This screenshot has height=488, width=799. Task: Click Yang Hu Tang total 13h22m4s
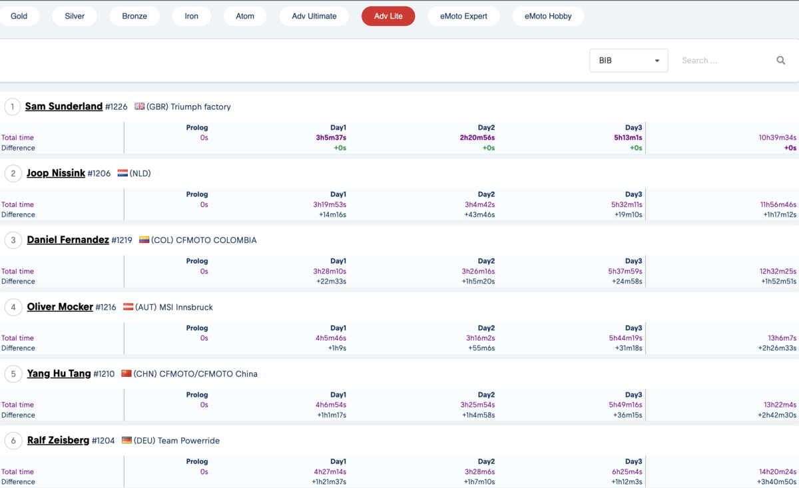click(780, 405)
